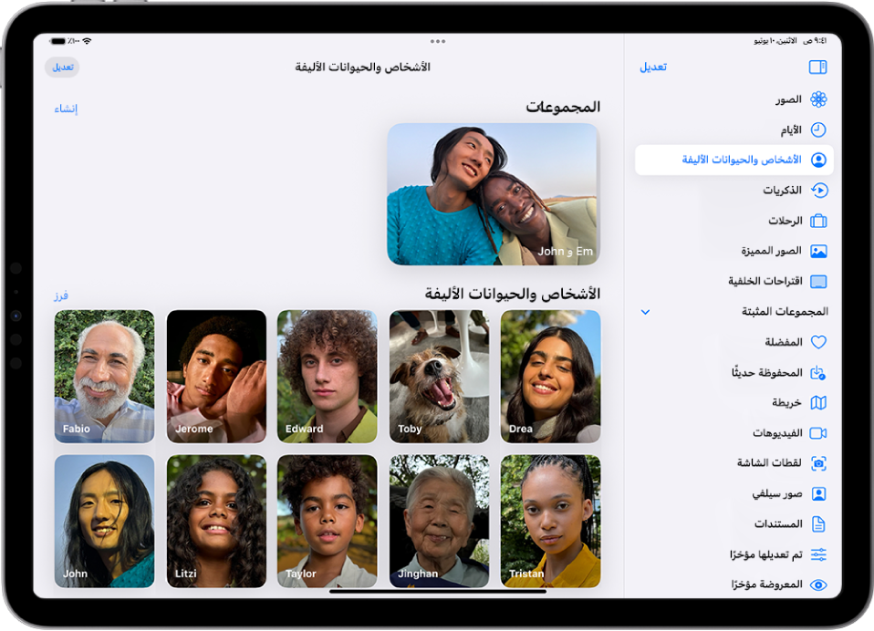Select الصور in the sidebar
The width and height of the screenshot is (874, 631).
(x=788, y=99)
